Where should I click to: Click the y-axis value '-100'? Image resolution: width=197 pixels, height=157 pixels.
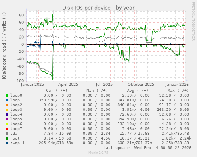pyautogui.click(x=19, y=81)
